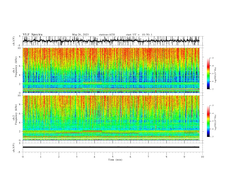Click the "1" tick on the time axis
The height and width of the screenshot is (176, 228).
pos(41,157)
